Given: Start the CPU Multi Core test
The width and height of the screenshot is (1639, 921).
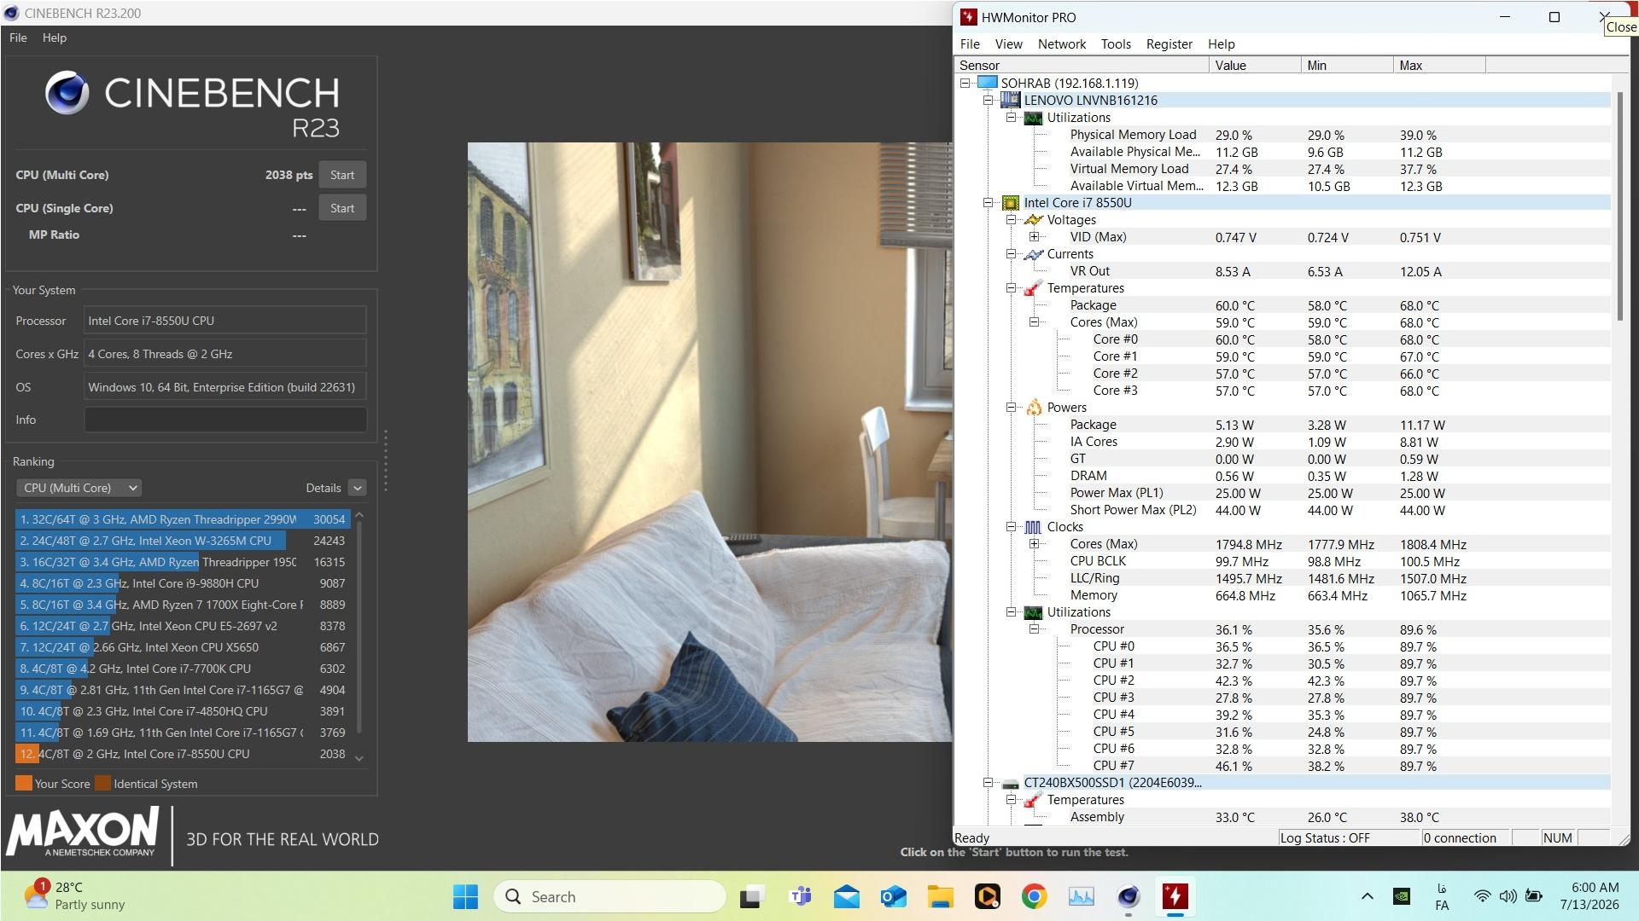Looking at the screenshot, I should 342,175.
